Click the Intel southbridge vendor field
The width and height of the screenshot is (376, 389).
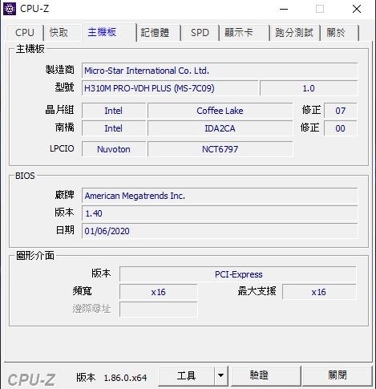[114, 128]
